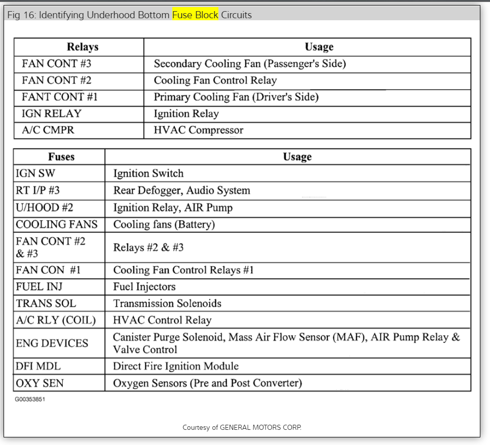Select the relay table 'Usage' header
Screen dimensions: 490x445
tap(307, 47)
